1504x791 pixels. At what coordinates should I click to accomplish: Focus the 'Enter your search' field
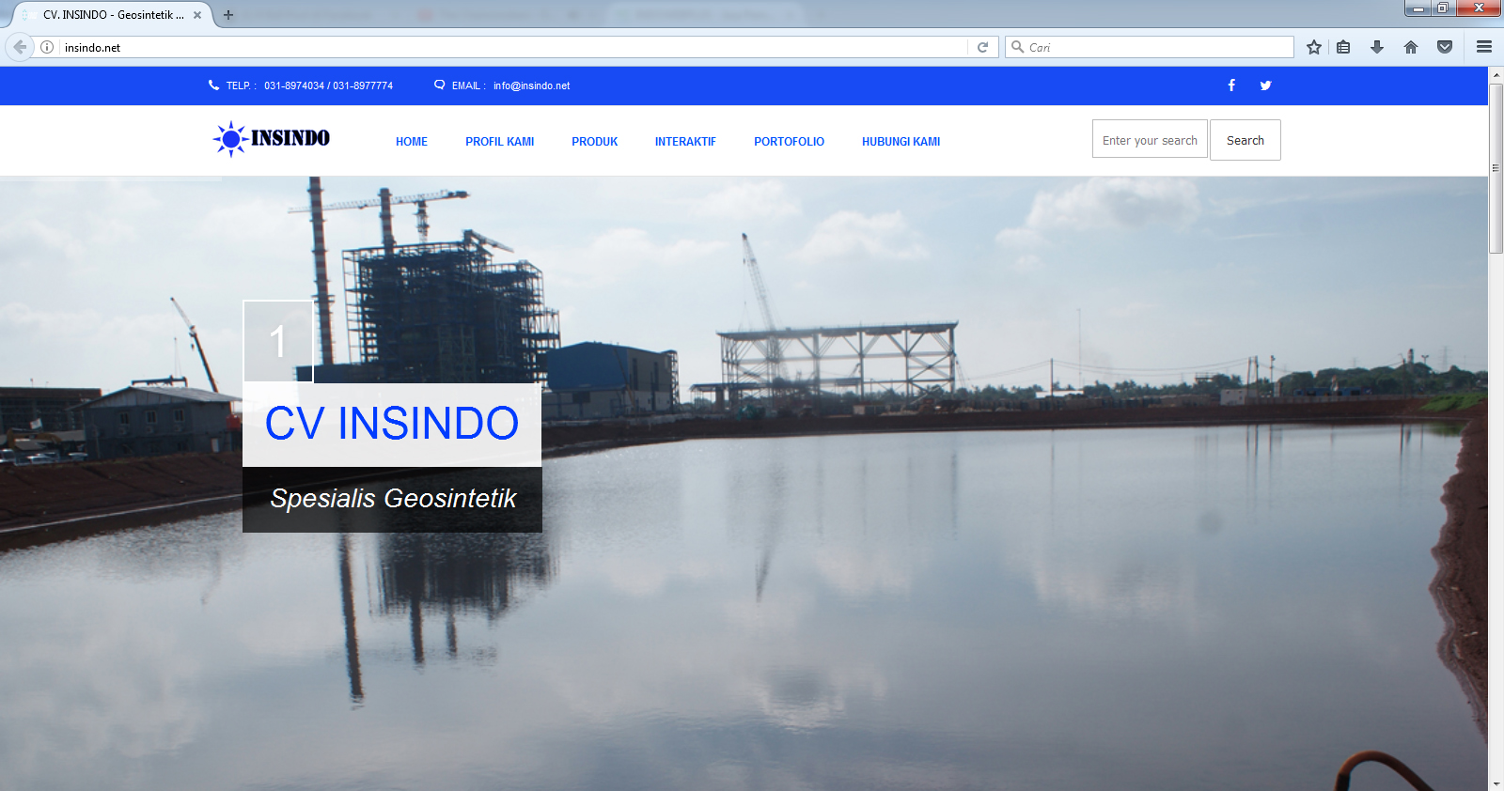pyautogui.click(x=1149, y=140)
